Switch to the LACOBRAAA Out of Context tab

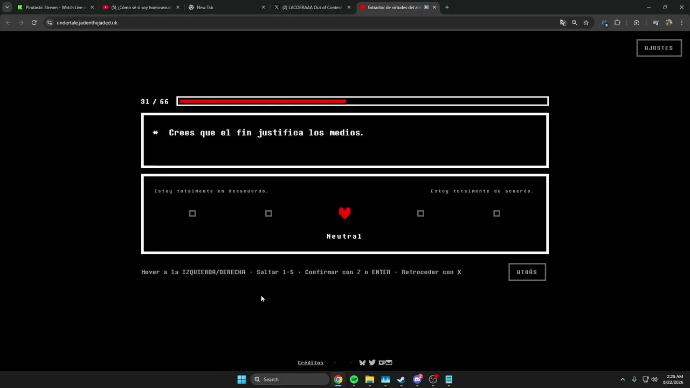coord(312,8)
